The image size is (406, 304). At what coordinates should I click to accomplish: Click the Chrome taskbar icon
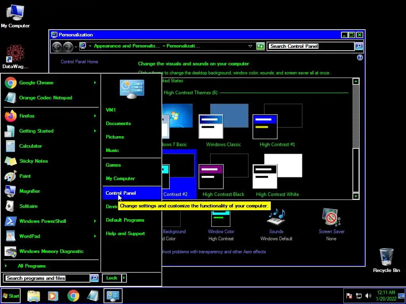click(x=73, y=296)
